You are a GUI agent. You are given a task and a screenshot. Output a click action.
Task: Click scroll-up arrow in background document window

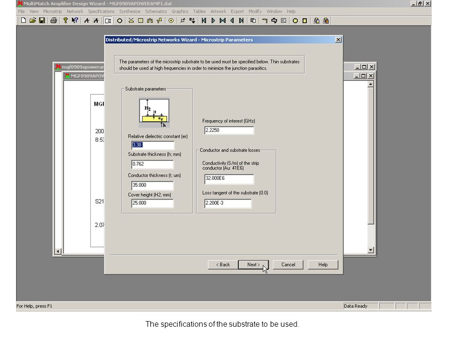point(371,84)
